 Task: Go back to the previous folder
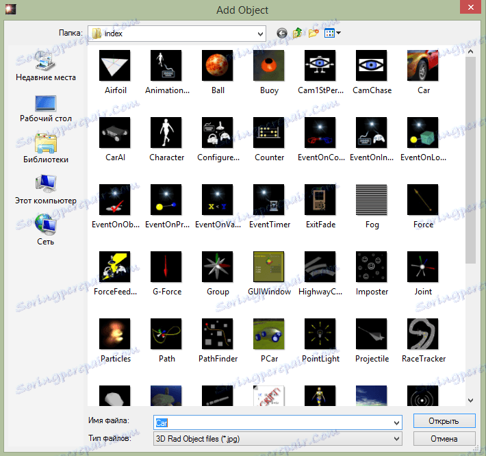pos(282,33)
